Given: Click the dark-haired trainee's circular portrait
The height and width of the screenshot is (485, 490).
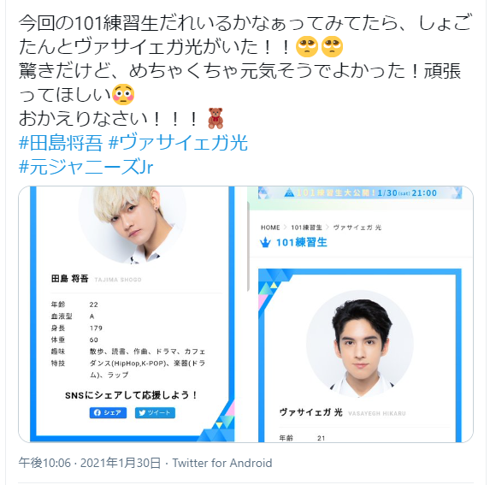Looking at the screenshot, I should [x=360, y=344].
